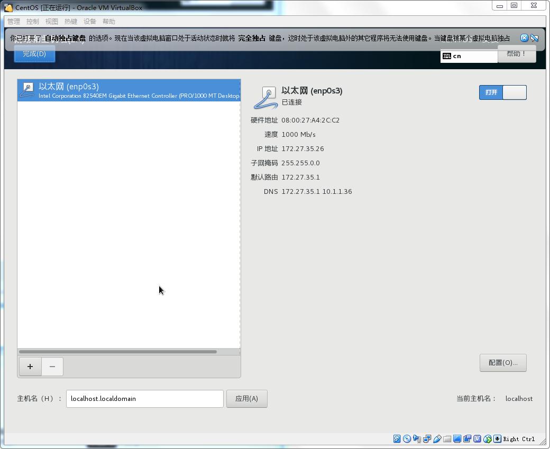Open 配置(O)... for the Ethernet connection
550x449 pixels.
(x=502, y=363)
